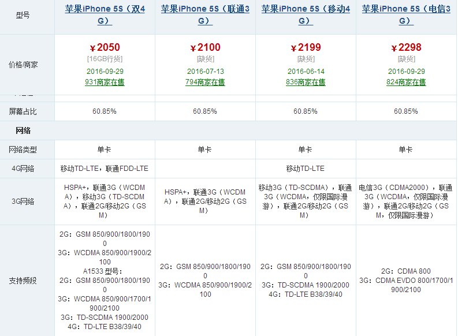The height and width of the screenshot is (336, 458).
Task: Click the date 2016-06-14
Action: coord(306,72)
